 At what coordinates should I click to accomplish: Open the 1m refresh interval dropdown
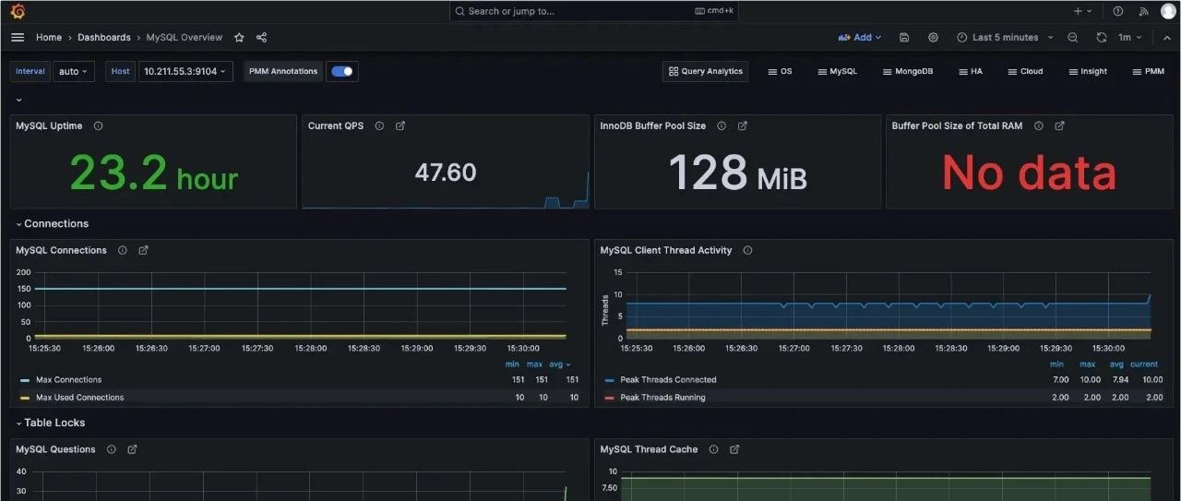tap(1130, 37)
